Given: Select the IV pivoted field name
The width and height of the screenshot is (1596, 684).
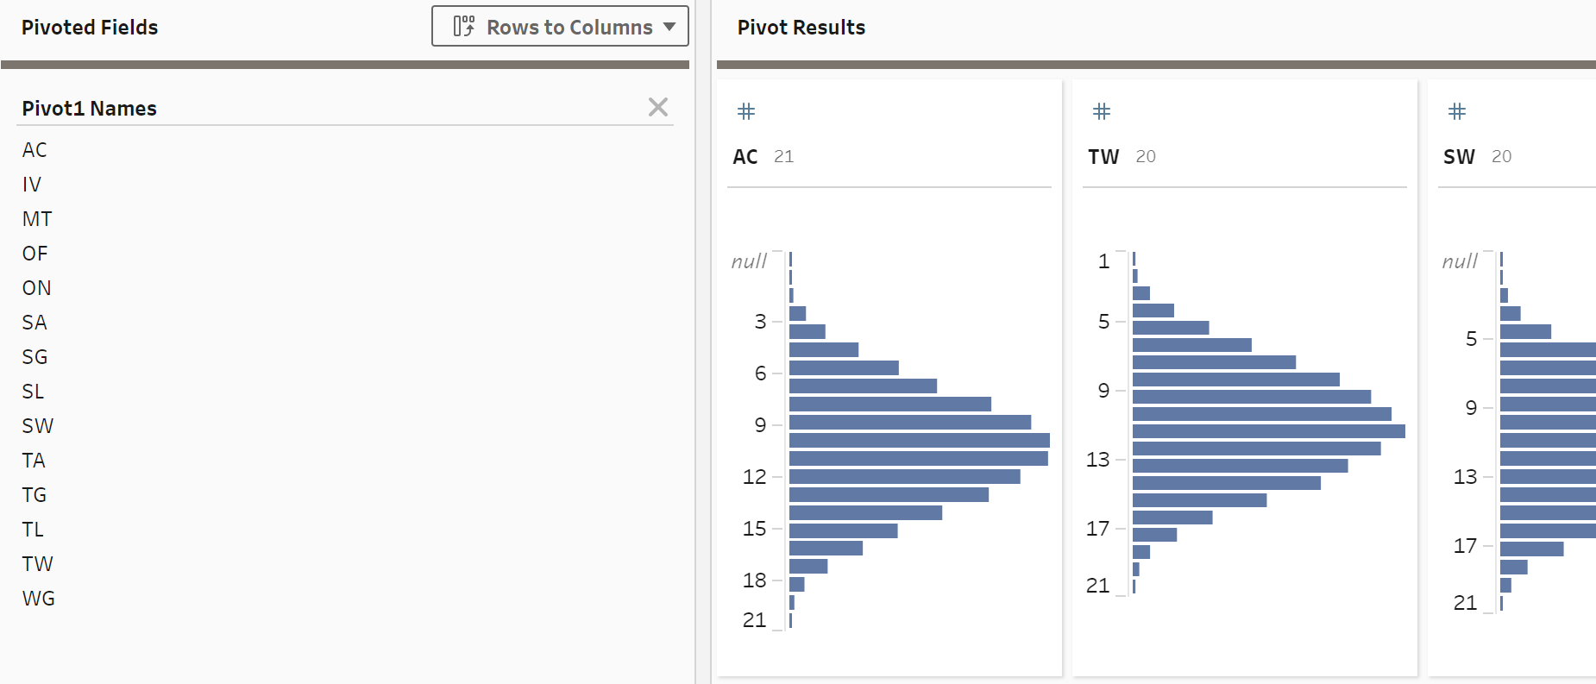Looking at the screenshot, I should [x=32, y=185].
